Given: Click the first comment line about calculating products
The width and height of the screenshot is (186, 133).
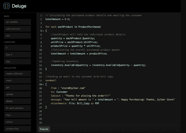Looking at the screenshot, I should pyautogui.click(x=94, y=15).
